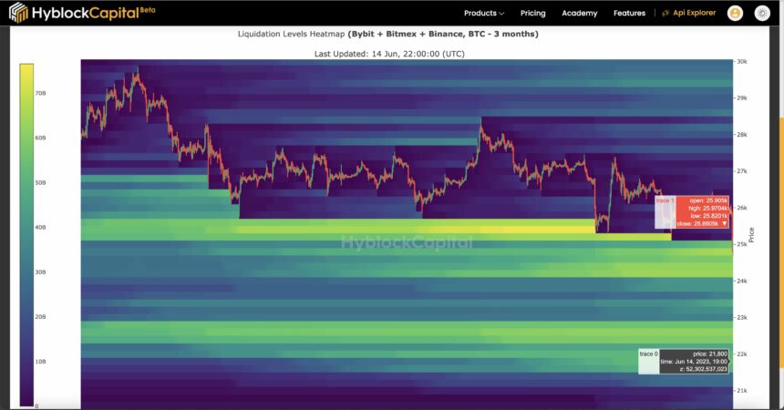
Task: Click the 70B label on color scale
Action: tap(41, 93)
